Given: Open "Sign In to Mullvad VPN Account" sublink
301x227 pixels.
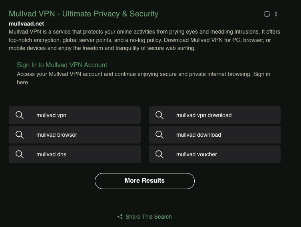Looking at the screenshot, I should tap(62, 65).
